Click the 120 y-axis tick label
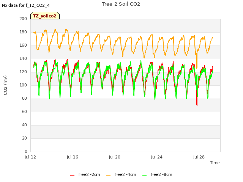Image resolution: width=243 pixels, height=182 pixels. tap(23, 72)
